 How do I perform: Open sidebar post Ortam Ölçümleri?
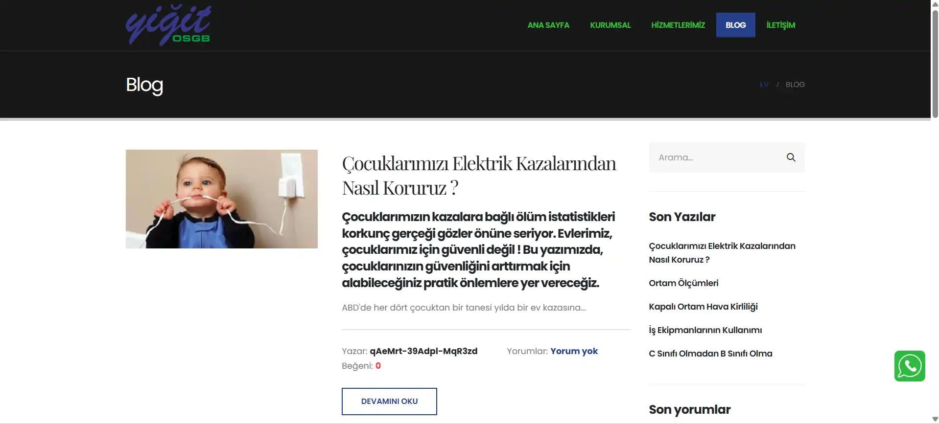coord(683,283)
